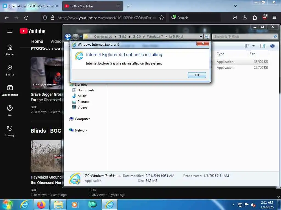Viewport: 281px width, 210px height.
Task: Open YouTube History in sidebar
Action: click(10, 131)
